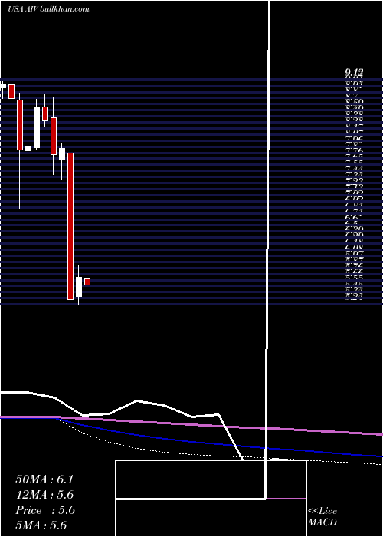This screenshot has width=383, height=537.
Task: Select the final small red candlestick
Action: coord(87,282)
